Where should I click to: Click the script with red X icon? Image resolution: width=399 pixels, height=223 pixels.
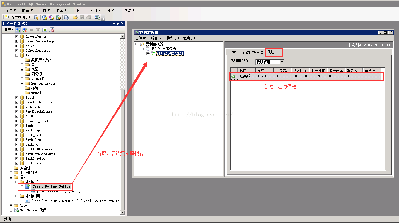tap(52, 30)
